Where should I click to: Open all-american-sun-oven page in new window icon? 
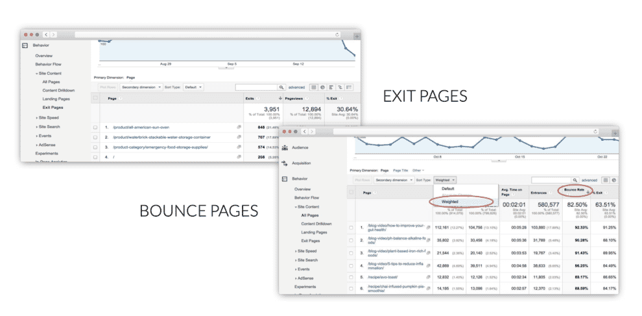point(239,127)
